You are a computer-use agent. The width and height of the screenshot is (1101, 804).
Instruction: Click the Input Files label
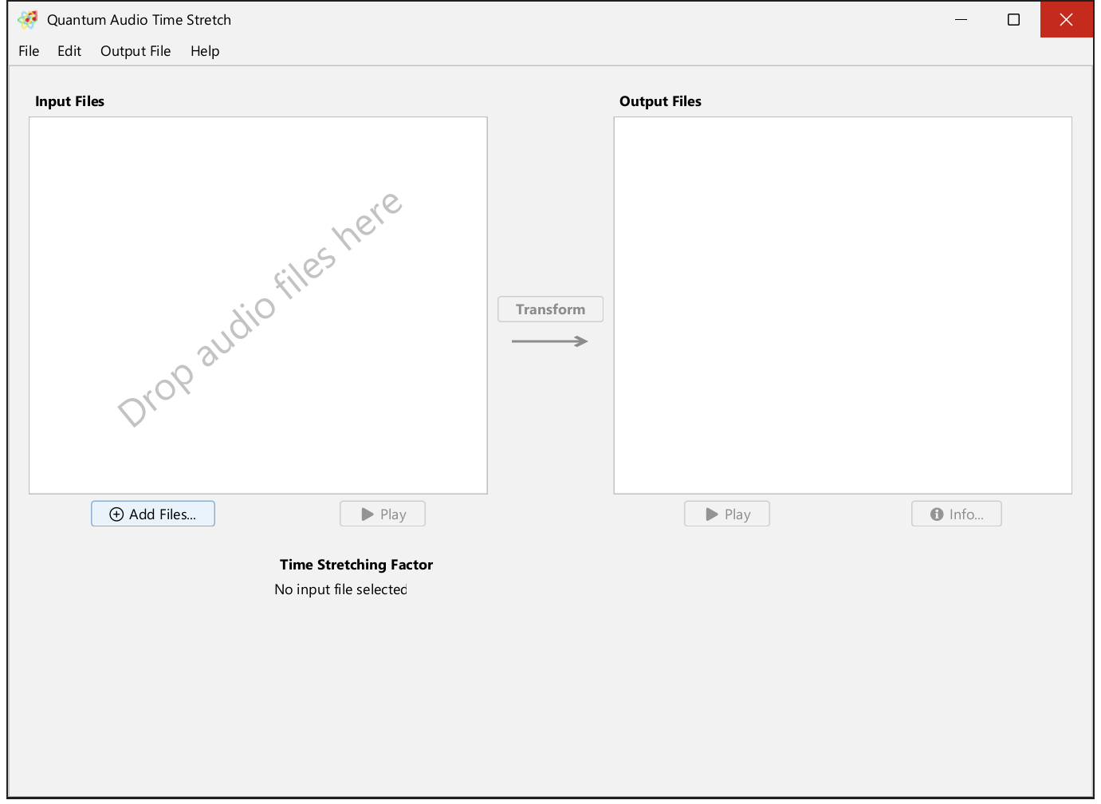(70, 101)
